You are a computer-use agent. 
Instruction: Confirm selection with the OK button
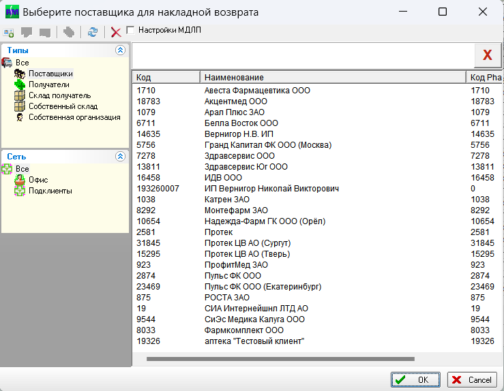(415, 380)
